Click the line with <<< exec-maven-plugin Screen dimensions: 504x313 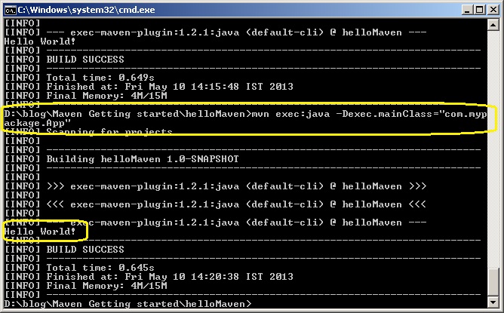click(215, 204)
